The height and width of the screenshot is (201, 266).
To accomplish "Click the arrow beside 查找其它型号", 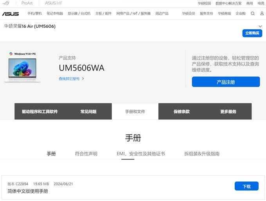I will pyautogui.click(x=83, y=79).
